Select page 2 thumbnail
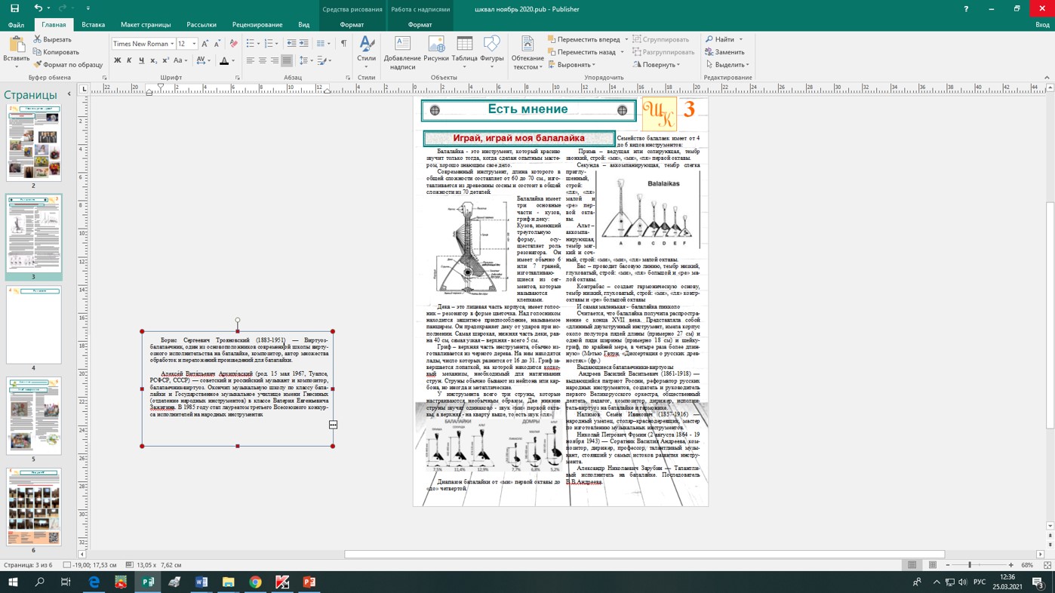1055x593 pixels. coord(34,143)
